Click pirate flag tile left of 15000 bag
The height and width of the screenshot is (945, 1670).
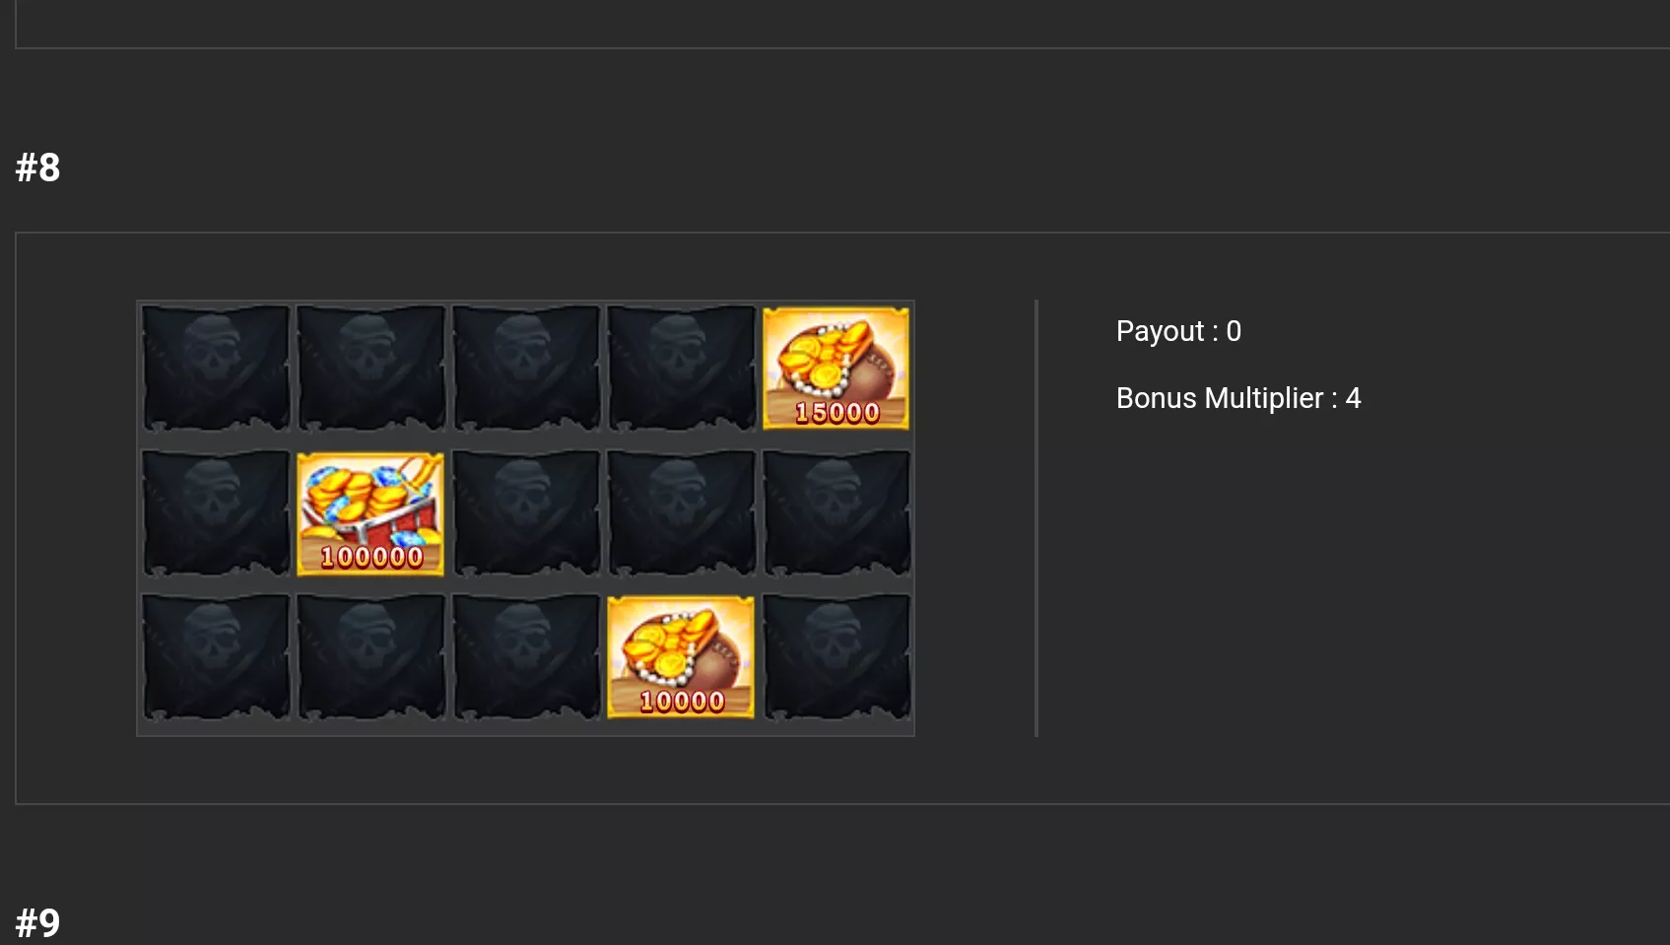681,368
